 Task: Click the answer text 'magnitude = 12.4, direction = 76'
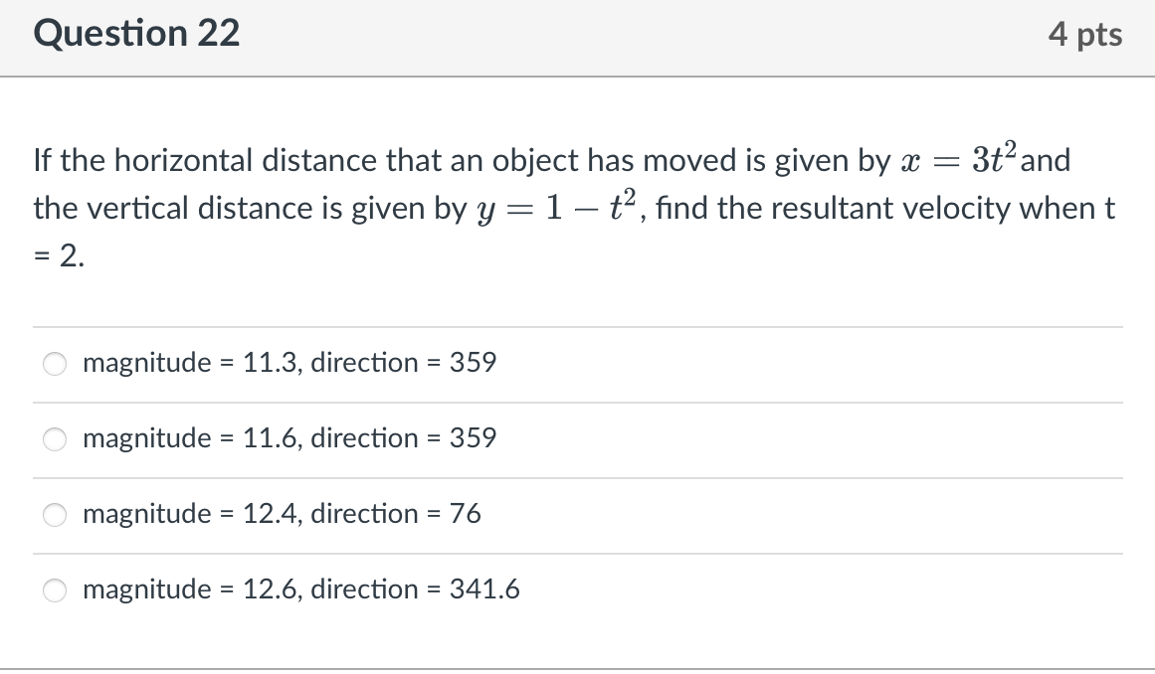(282, 514)
